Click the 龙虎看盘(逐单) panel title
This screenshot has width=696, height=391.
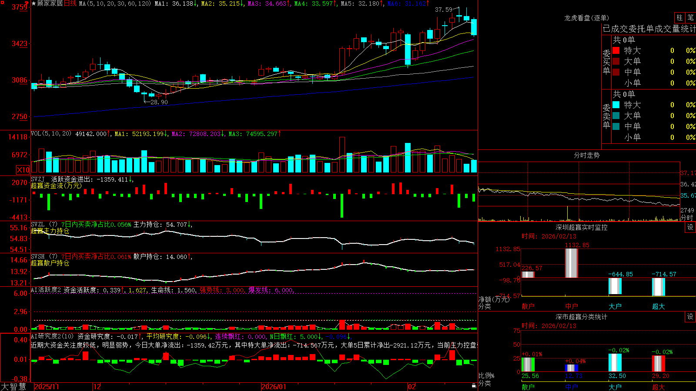click(587, 18)
